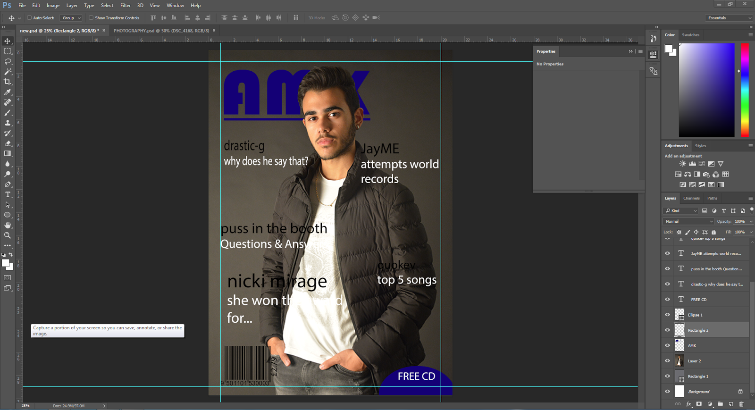Switch to the Paths tab
The height and width of the screenshot is (410, 755).
click(712, 198)
